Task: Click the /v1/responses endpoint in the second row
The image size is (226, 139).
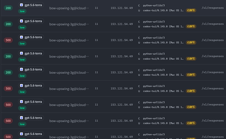Action: tap(213, 24)
